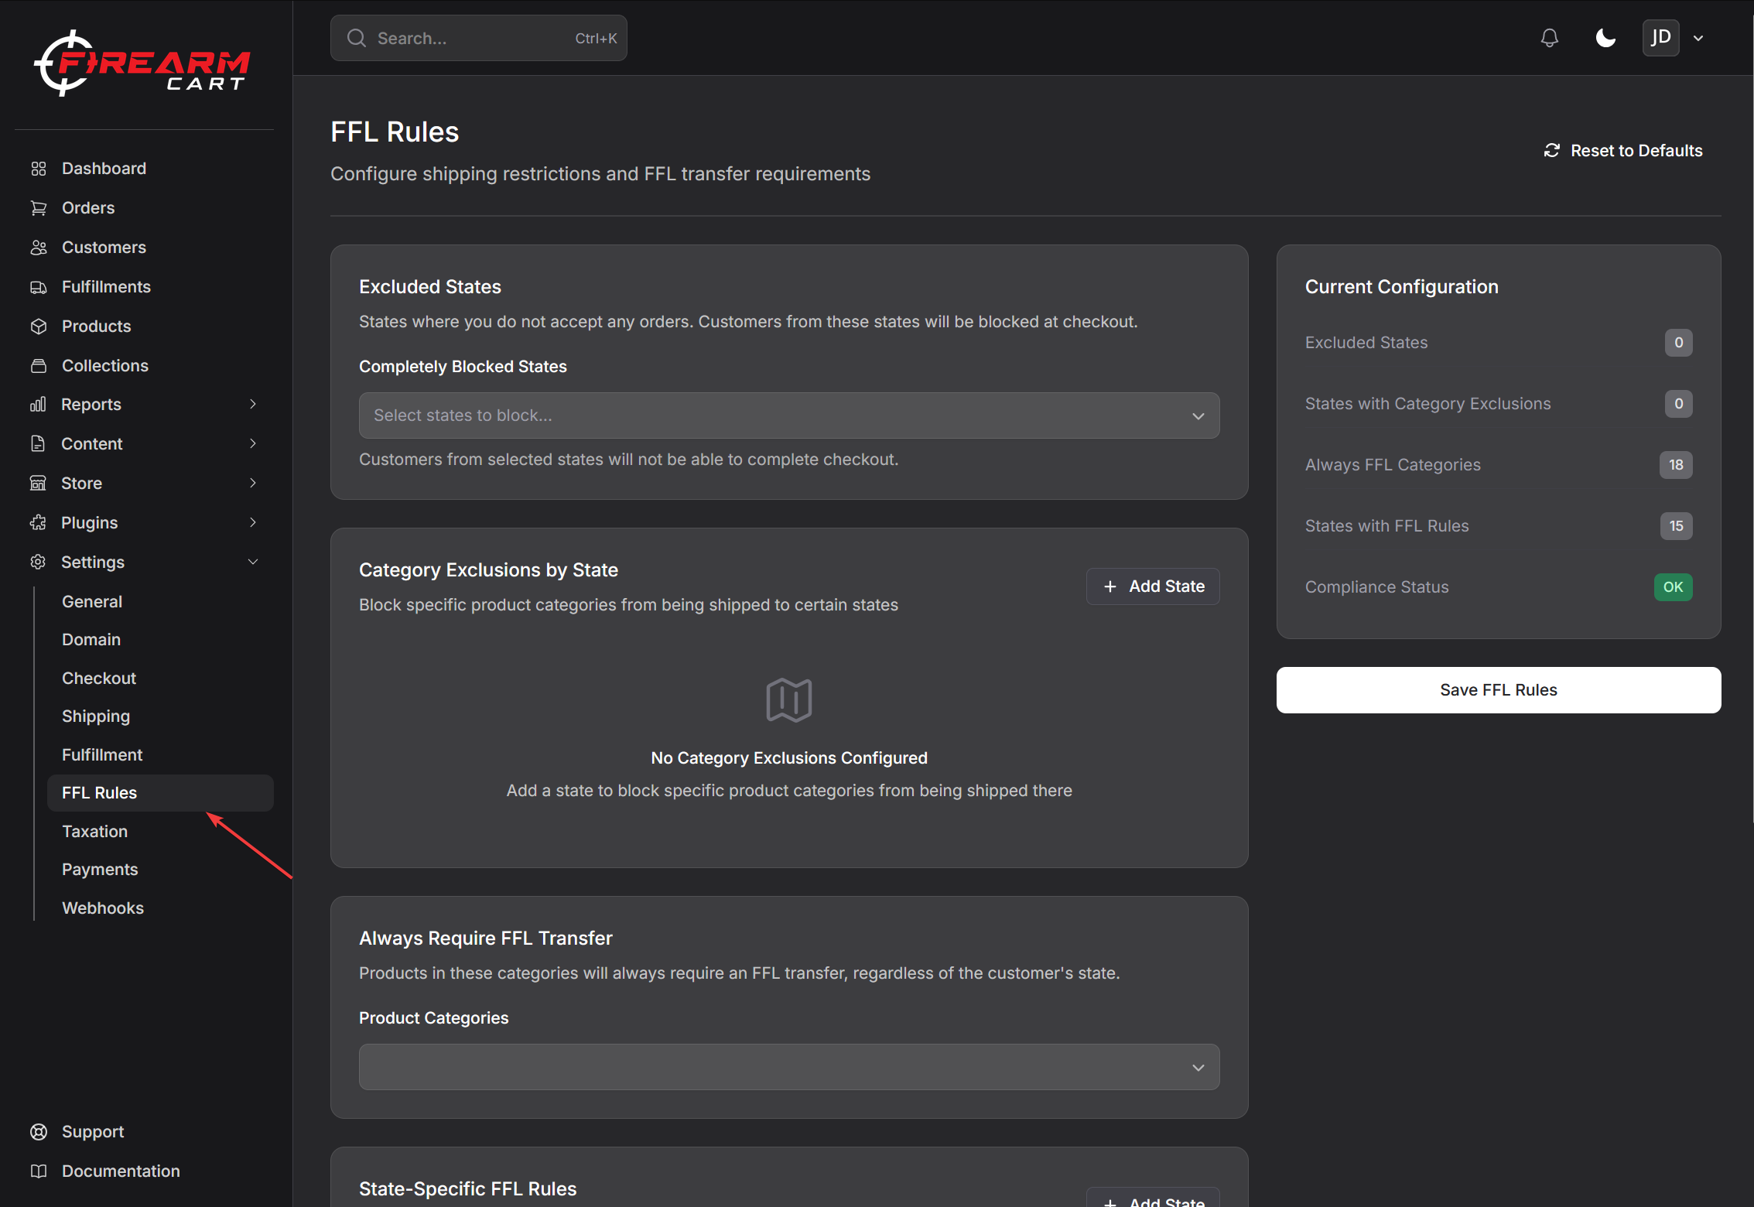Viewport: 1754px width, 1207px height.
Task: Click the Compliance Status OK badge
Action: point(1673,587)
